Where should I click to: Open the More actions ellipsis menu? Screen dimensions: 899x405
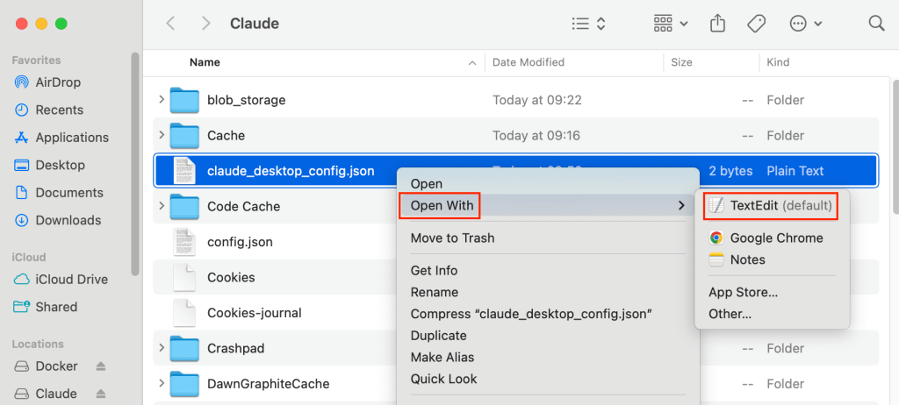coord(806,24)
